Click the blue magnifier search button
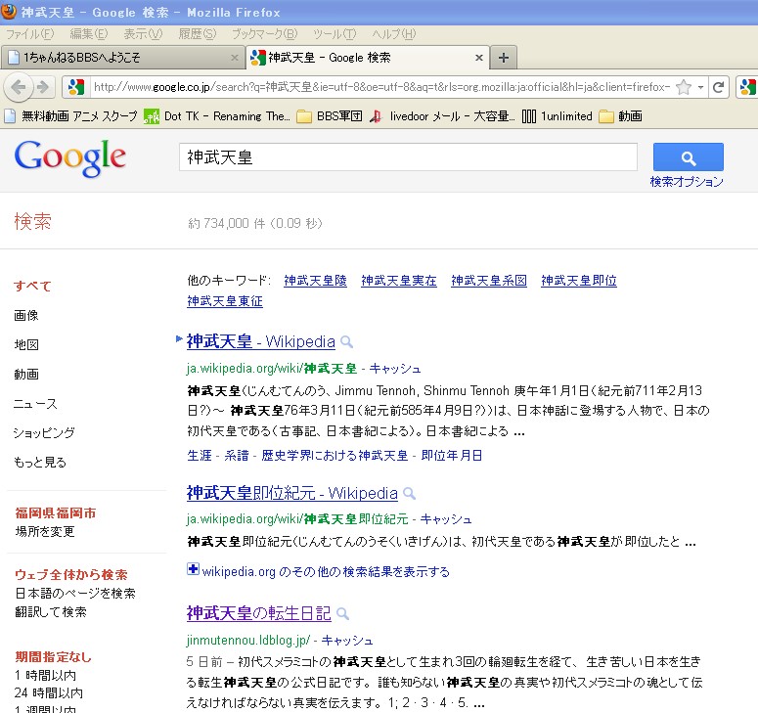The height and width of the screenshot is (713, 758). [688, 157]
